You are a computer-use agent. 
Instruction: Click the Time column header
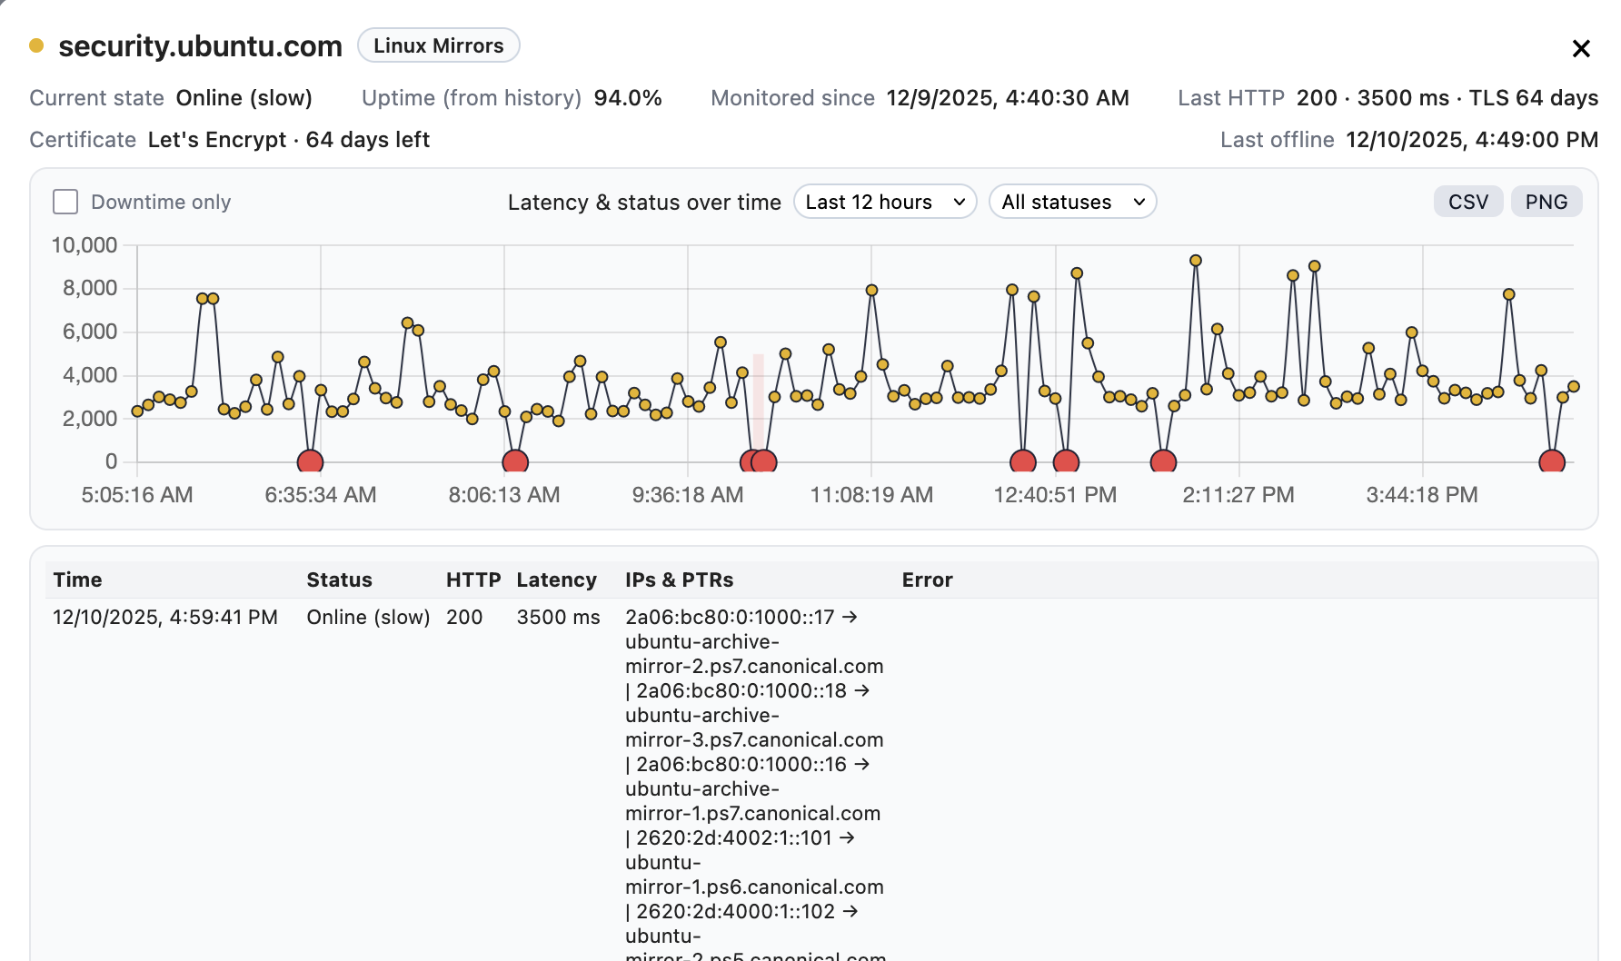point(77,580)
